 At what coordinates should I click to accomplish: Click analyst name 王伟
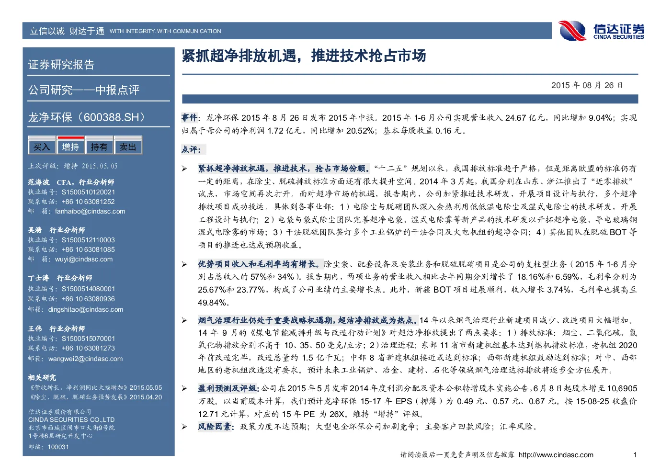click(x=35, y=328)
